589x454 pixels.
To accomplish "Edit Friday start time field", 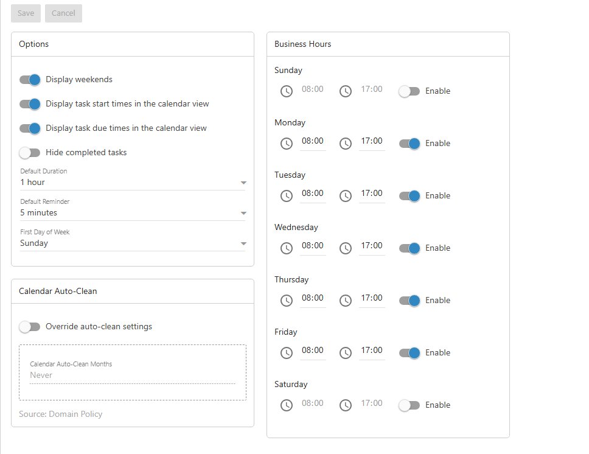I will pos(313,351).
